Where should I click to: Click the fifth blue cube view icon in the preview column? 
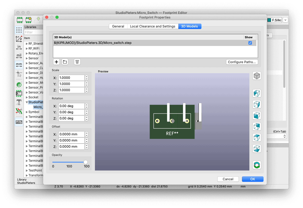(x=257, y=138)
